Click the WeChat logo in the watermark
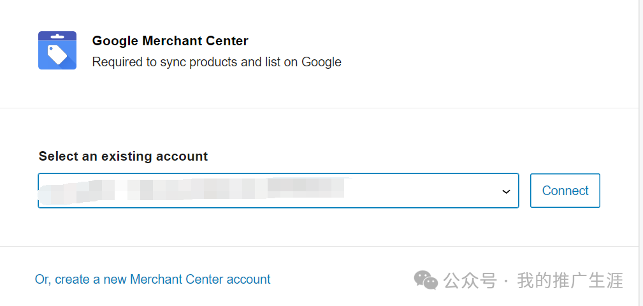This screenshot has width=643, height=306. 426,280
